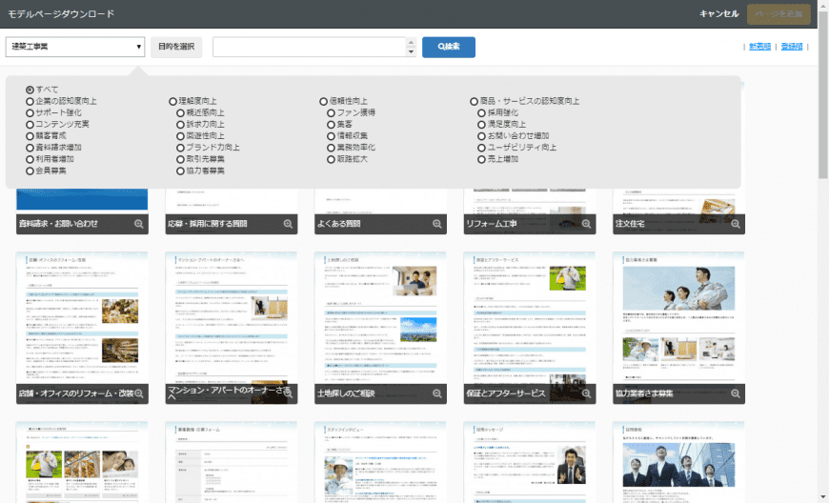Viewport: 829px width, 503px height.
Task: Select the 保証とアフターサービス template thumbnail
Action: [529, 328]
